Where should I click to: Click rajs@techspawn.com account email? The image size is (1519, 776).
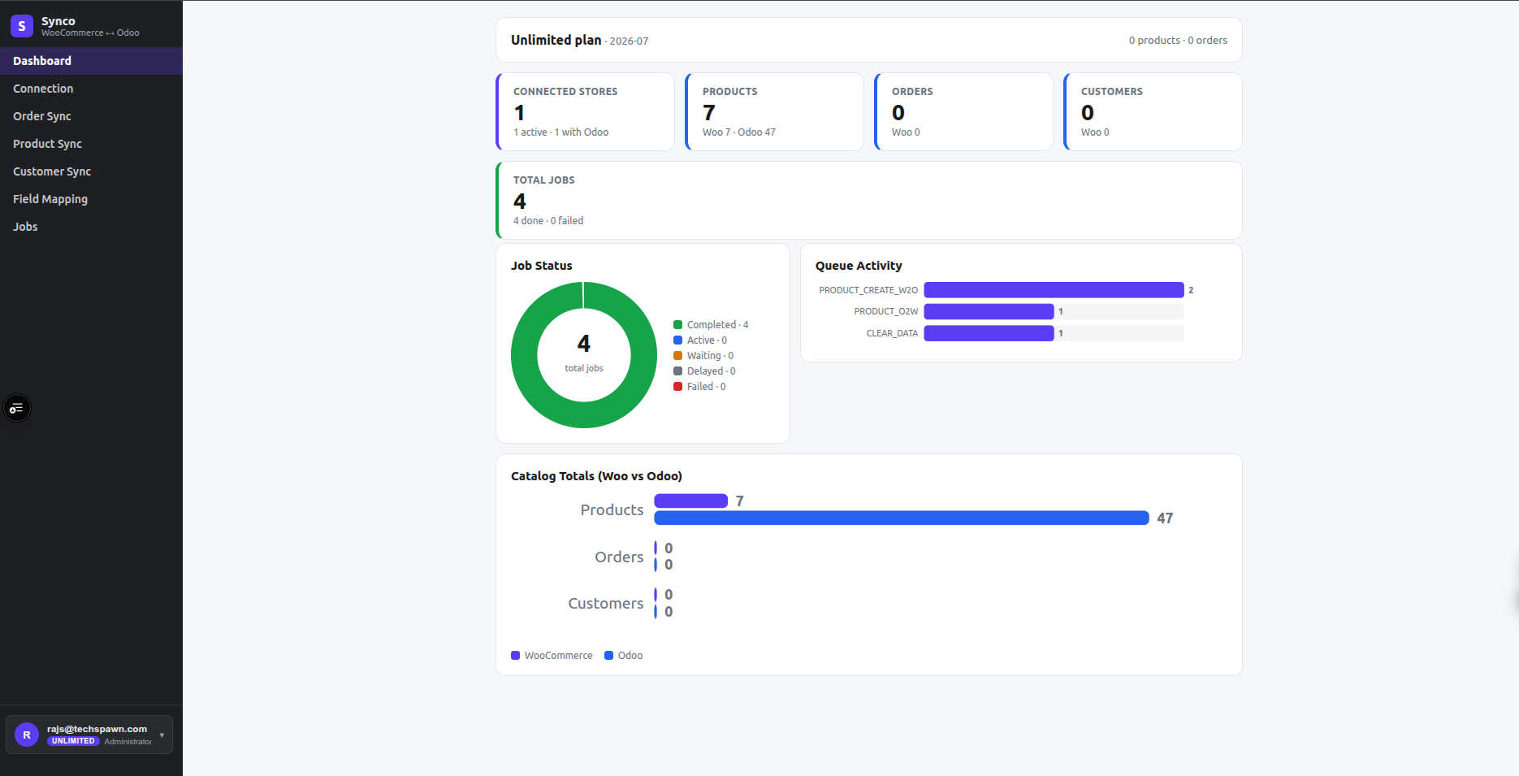point(97,729)
